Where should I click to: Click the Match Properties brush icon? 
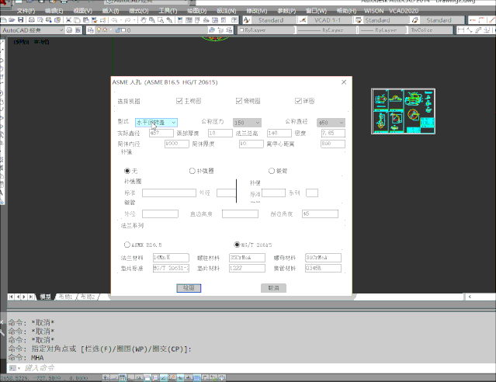94,20
